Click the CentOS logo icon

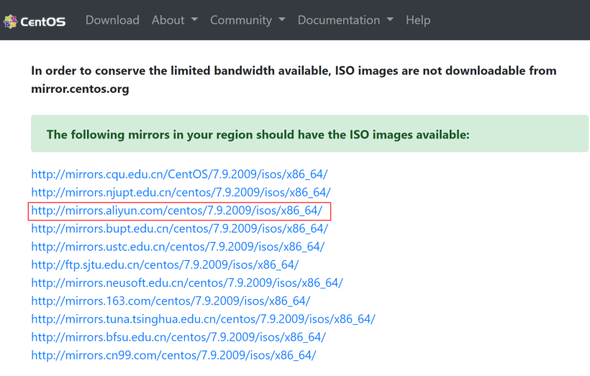pyautogui.click(x=10, y=21)
